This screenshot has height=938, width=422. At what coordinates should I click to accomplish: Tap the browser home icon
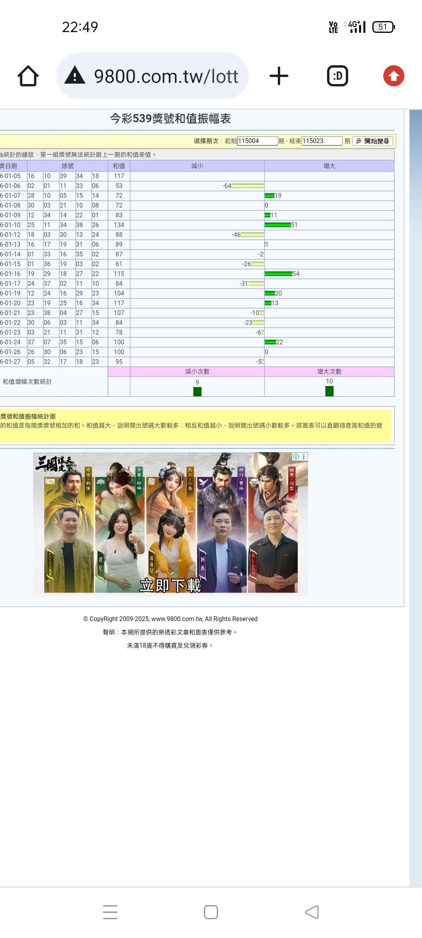[x=28, y=76]
